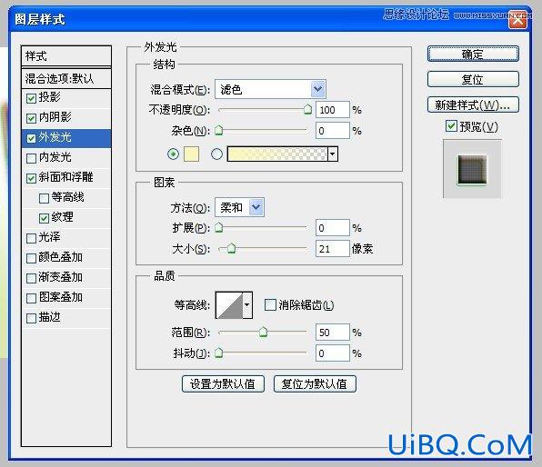Select the gradient radio button
This screenshot has width=542, height=467.
coord(216,154)
